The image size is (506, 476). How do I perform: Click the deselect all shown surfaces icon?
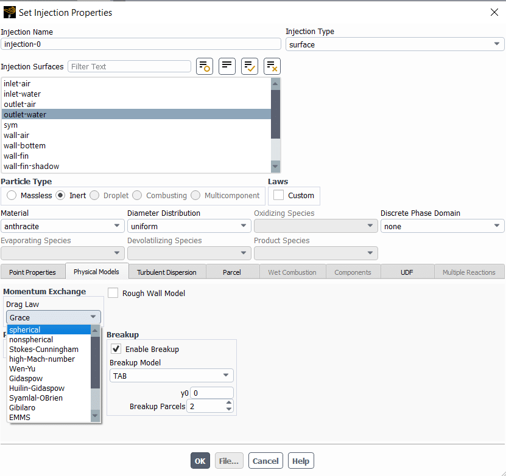tap(272, 66)
